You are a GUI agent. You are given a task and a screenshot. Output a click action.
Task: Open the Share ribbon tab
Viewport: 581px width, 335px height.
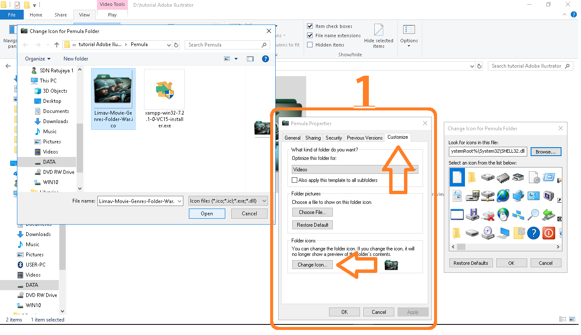pyautogui.click(x=61, y=15)
